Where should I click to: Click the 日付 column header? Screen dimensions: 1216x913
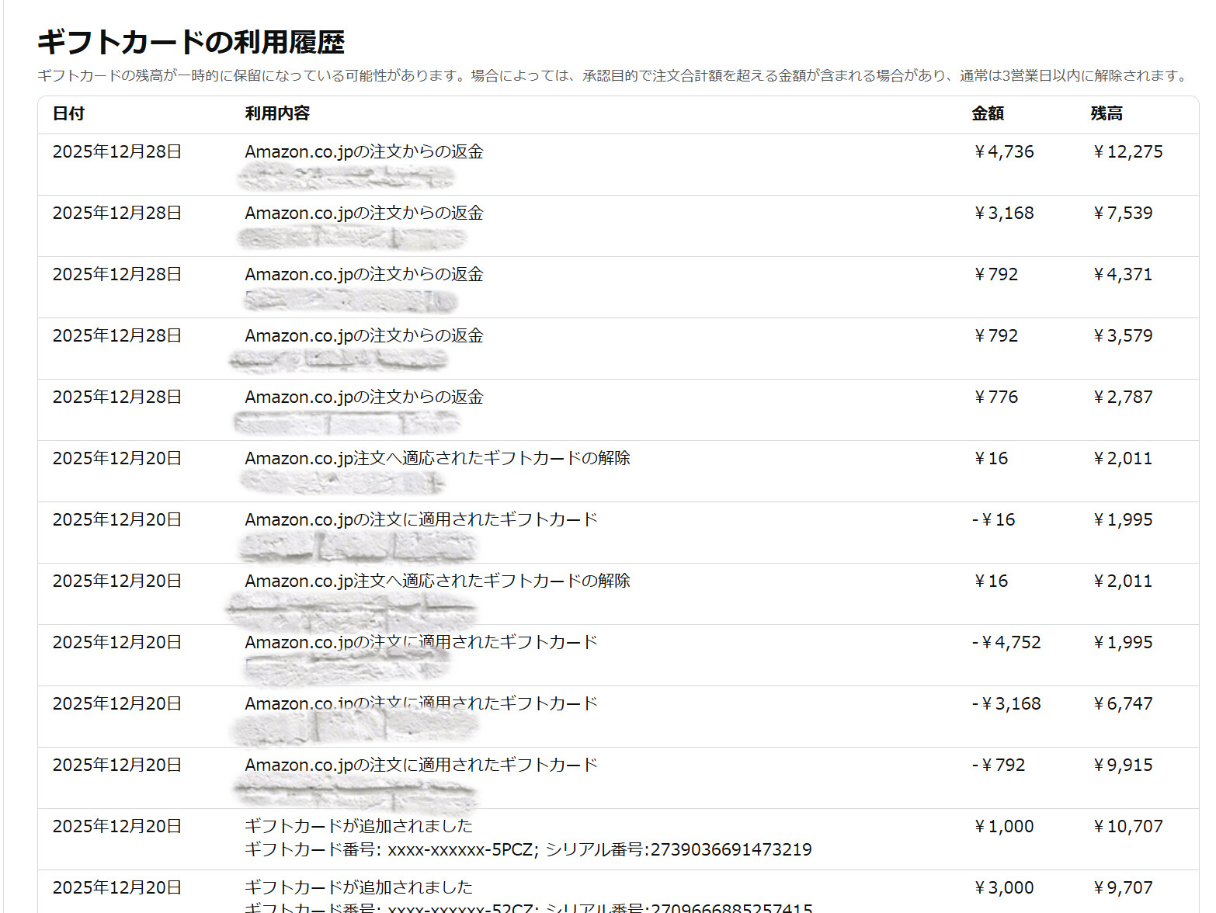68,113
